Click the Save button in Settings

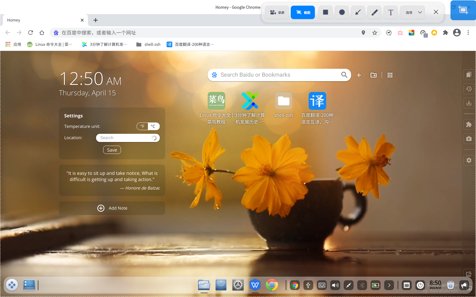click(112, 150)
